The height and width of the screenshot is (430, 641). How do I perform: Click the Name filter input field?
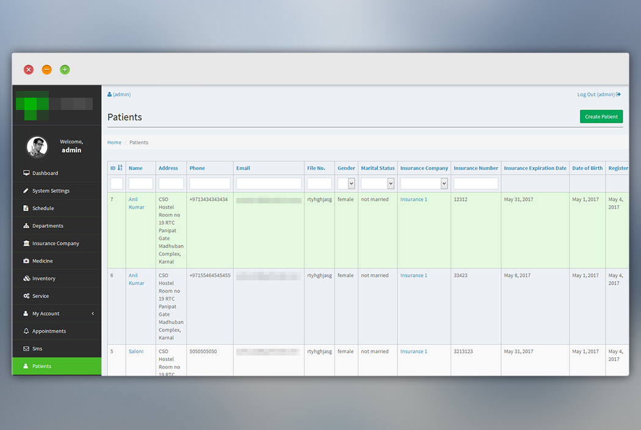pyautogui.click(x=140, y=184)
